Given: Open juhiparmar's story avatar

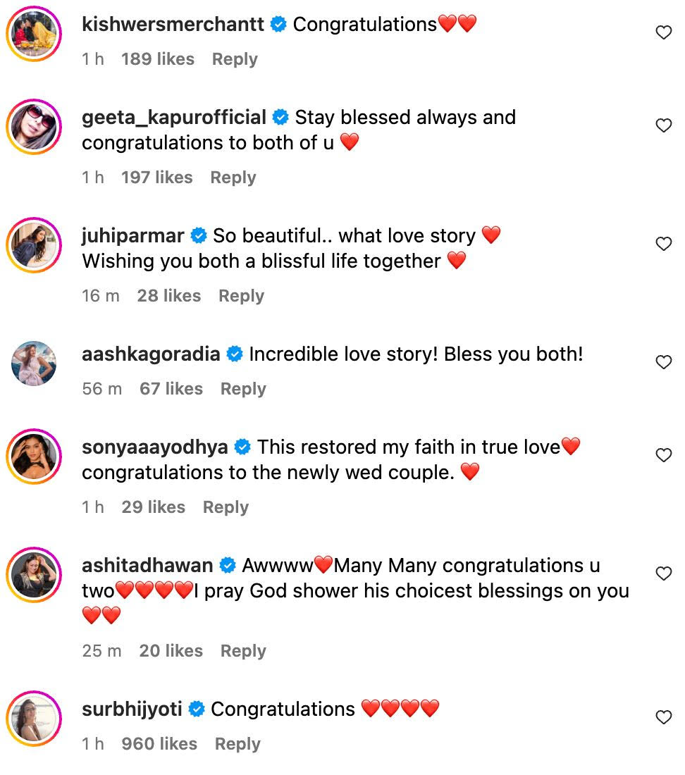Looking at the screenshot, I should tap(34, 245).
